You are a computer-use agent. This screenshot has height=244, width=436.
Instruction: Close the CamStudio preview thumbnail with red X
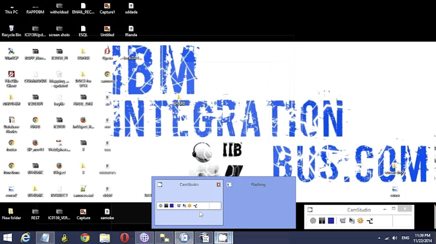click(219, 185)
